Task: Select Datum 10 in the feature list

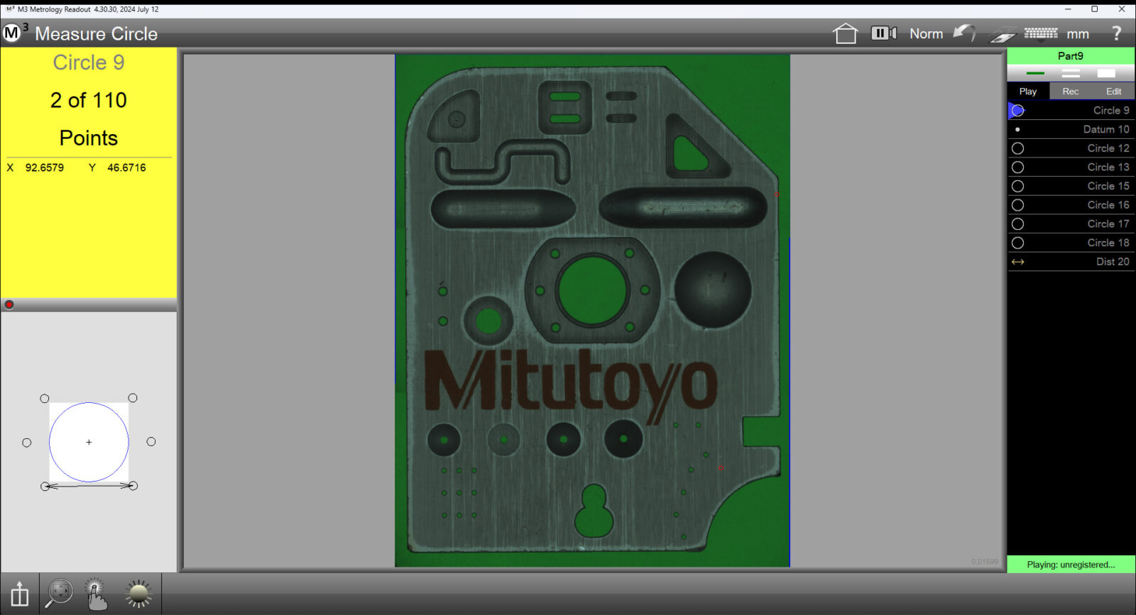Action: click(x=1071, y=129)
